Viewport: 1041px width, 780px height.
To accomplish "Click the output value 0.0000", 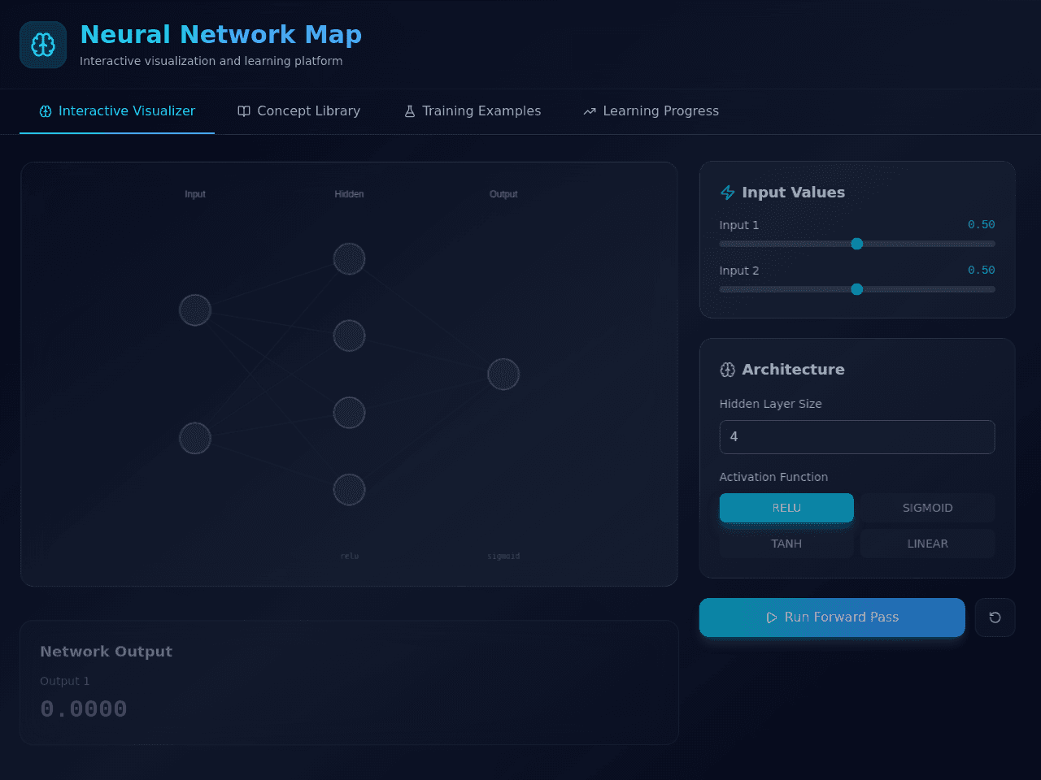I will click(84, 709).
